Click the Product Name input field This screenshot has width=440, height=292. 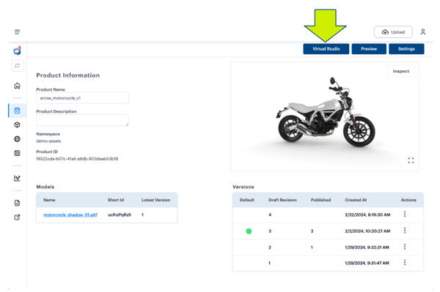[x=82, y=98]
